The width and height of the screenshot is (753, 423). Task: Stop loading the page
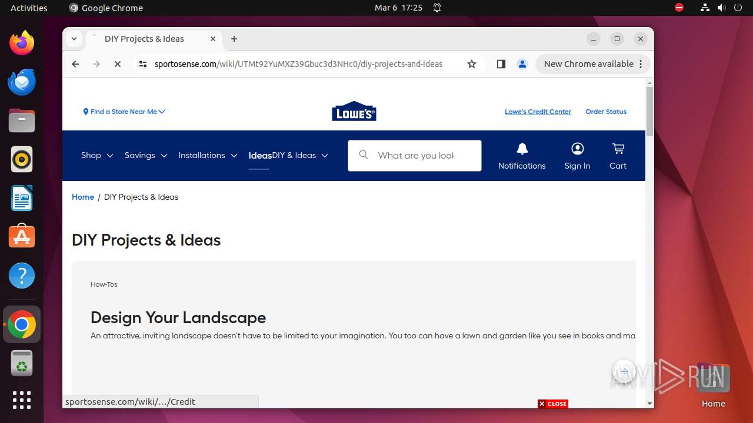click(118, 64)
